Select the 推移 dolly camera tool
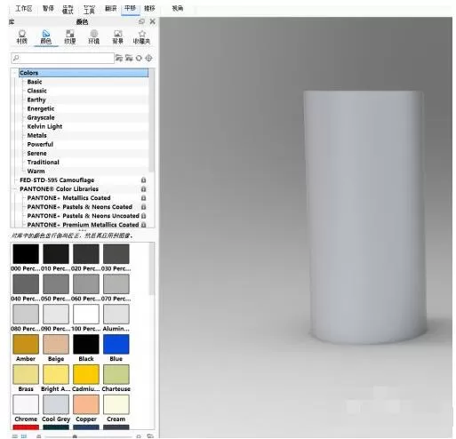Image resolution: width=456 pixels, height=439 pixels. point(149,8)
